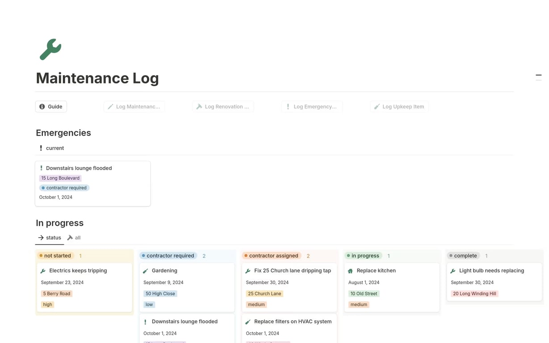Image resolution: width=549 pixels, height=343 pixels.
Task: Click the collapsed outline toggle at right edge
Action: tap(538, 76)
